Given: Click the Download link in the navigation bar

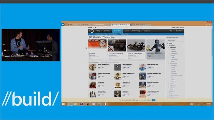Looking at the screenshot, I should pos(179,31).
